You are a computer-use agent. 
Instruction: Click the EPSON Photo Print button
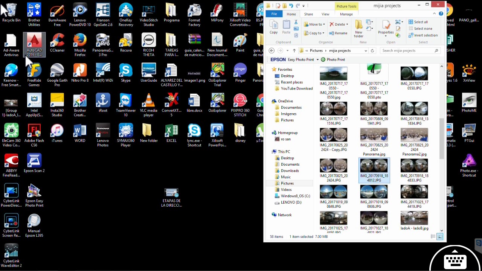(333, 59)
